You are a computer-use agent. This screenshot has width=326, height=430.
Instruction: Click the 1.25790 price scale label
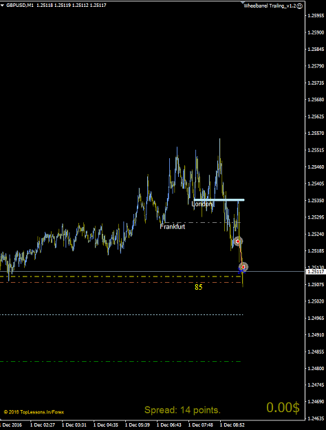coord(316,66)
